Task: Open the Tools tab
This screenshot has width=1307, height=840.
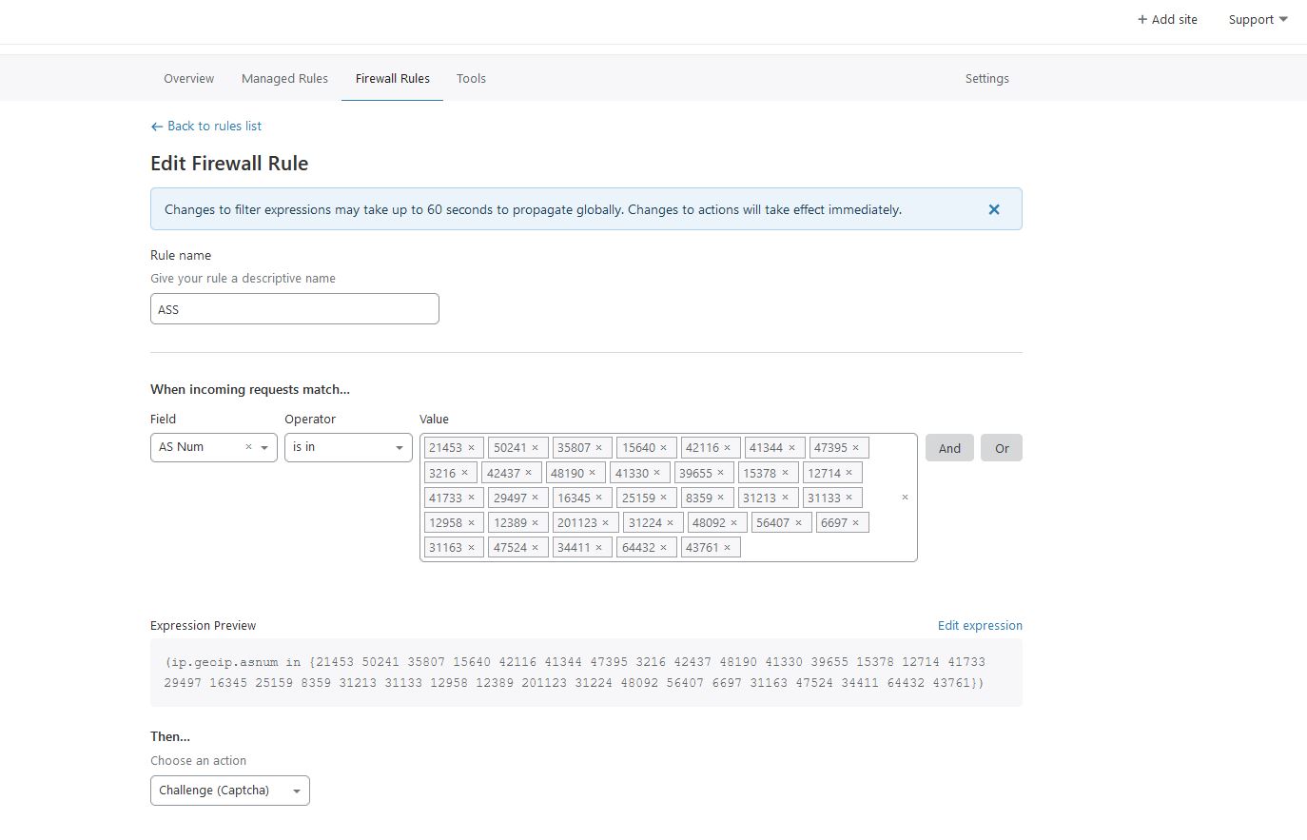Action: tap(471, 79)
